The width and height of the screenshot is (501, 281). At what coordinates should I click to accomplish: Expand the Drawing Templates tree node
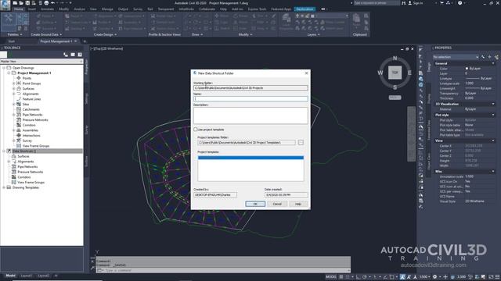pos(3,187)
